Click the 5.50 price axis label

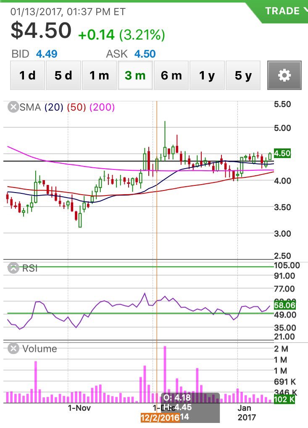coord(282,104)
